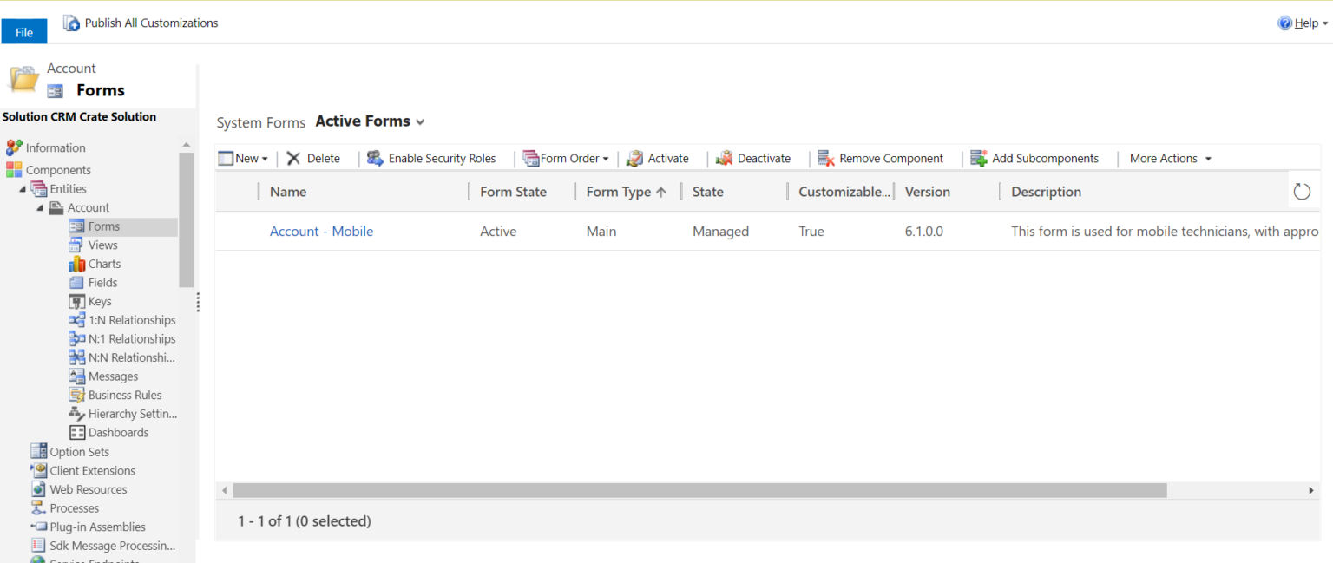The width and height of the screenshot is (1333, 563).
Task: Activate the selected form via toolbar icon
Action: [634, 158]
